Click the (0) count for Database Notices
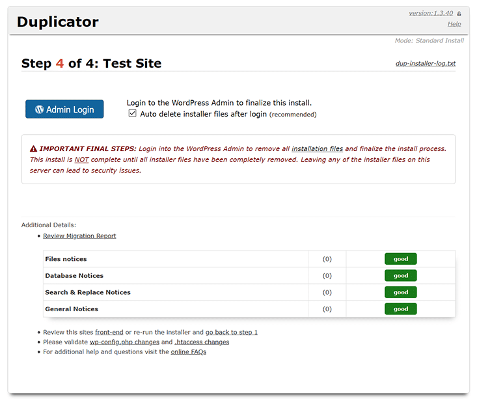 (x=327, y=275)
